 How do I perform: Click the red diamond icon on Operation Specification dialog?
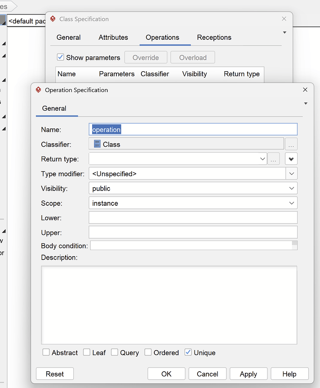point(38,90)
